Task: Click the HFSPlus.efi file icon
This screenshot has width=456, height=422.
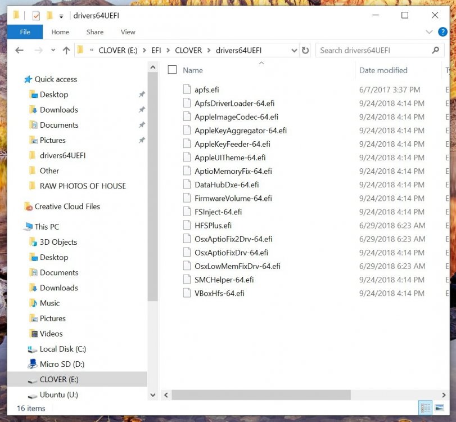Action: click(x=187, y=225)
